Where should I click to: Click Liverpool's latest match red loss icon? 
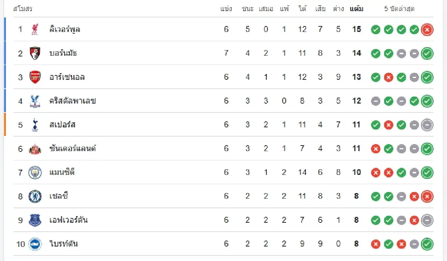click(x=427, y=30)
